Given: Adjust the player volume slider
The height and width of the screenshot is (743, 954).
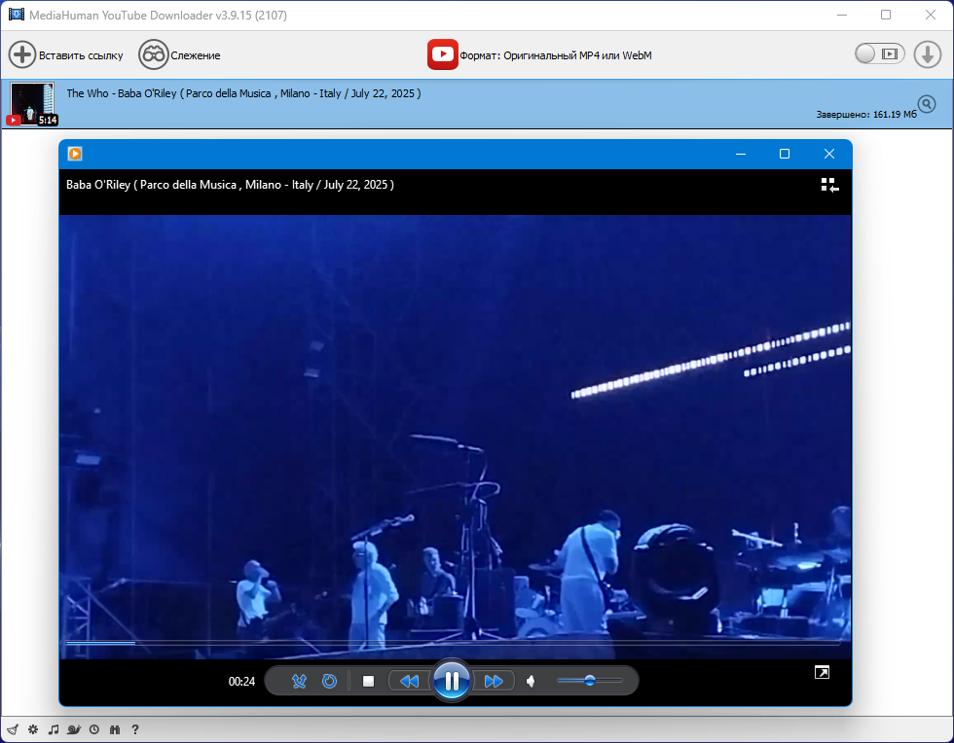Looking at the screenshot, I should (x=590, y=681).
